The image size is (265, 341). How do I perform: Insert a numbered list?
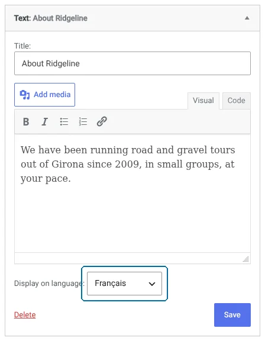point(83,121)
